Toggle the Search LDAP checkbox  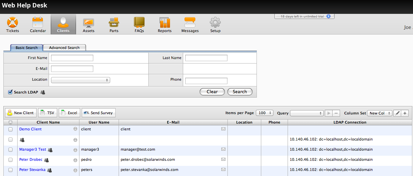pos(10,92)
